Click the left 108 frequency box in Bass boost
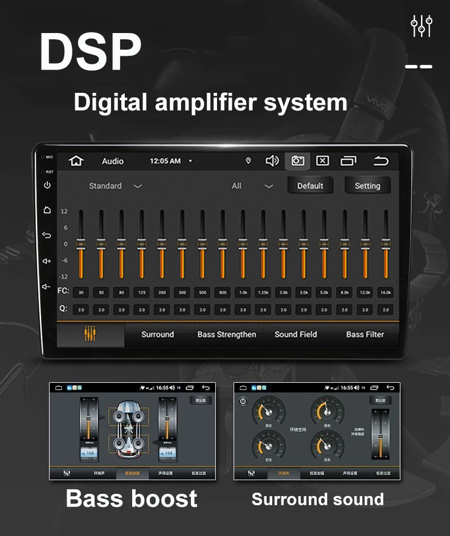Image resolution: width=450 pixels, height=536 pixels. click(x=88, y=453)
